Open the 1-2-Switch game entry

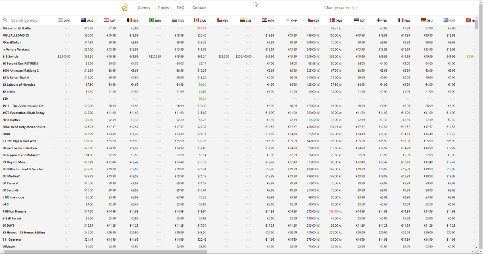(x=10, y=56)
